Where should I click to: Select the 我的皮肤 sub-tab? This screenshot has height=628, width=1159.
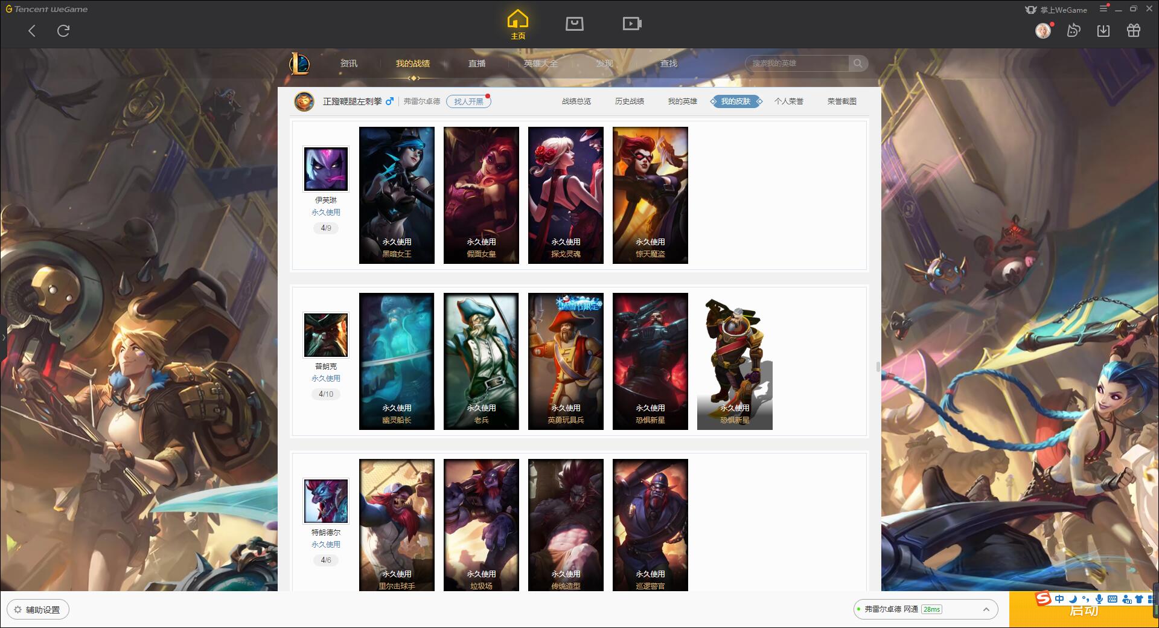coord(736,101)
